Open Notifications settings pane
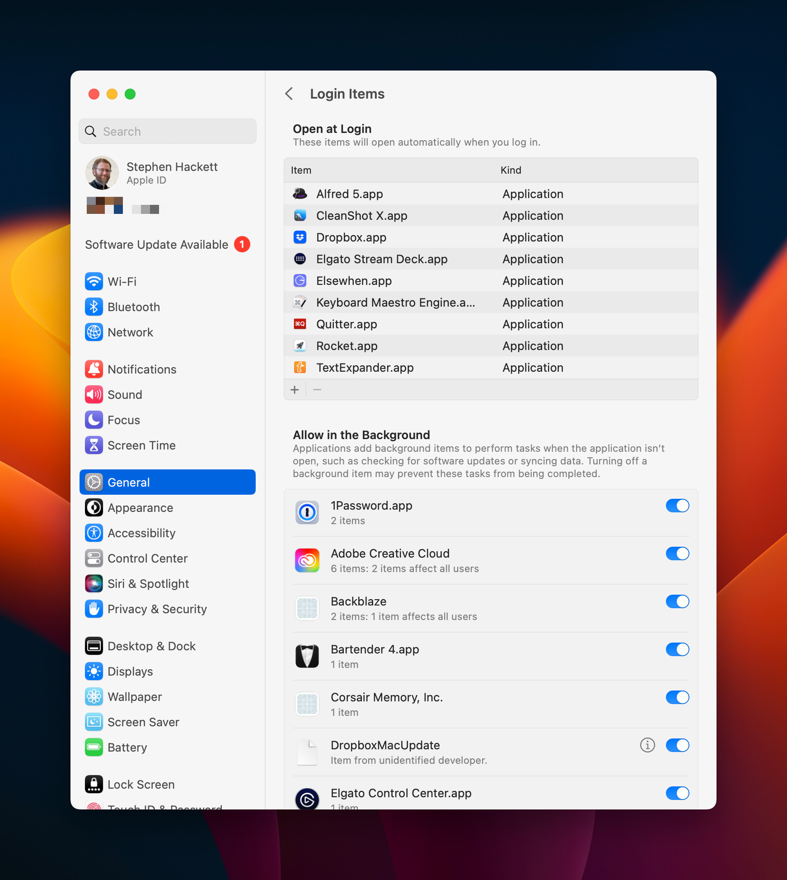This screenshot has height=880, width=787. pyautogui.click(x=167, y=369)
